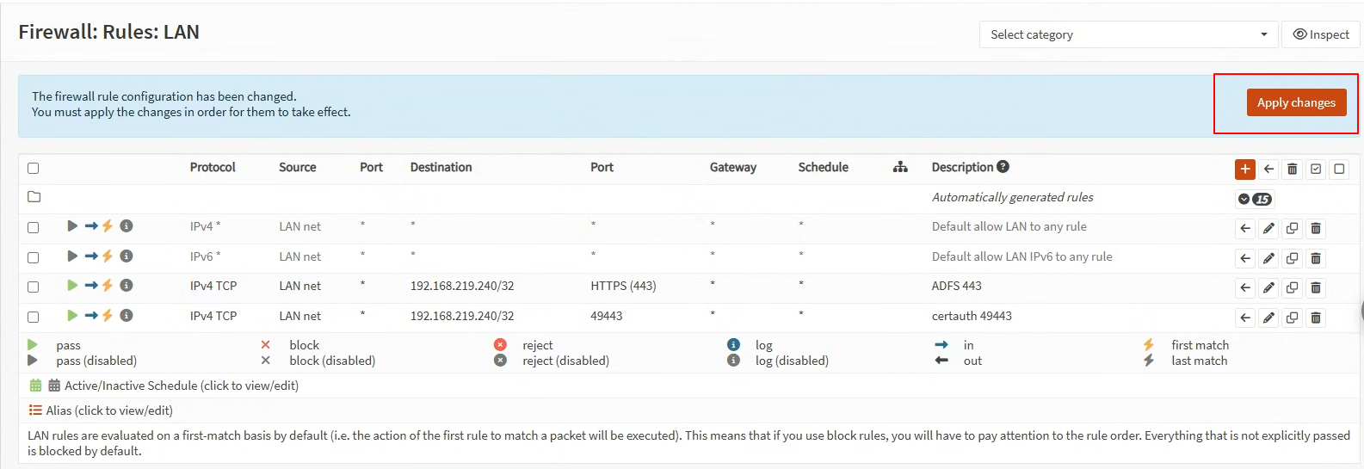
Task: Click the 'certauth 49443' description text
Action: pyautogui.click(x=972, y=316)
